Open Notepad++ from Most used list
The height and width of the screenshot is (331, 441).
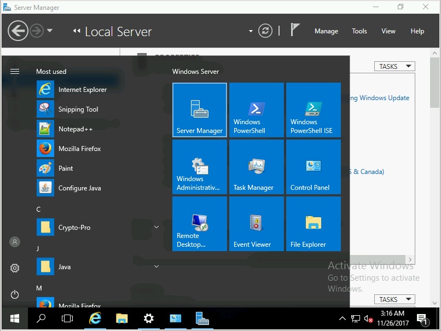coord(65,129)
